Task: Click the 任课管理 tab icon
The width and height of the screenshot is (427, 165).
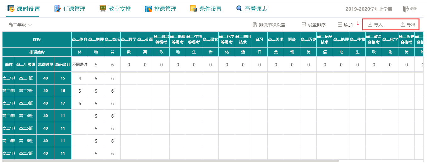Action: pyautogui.click(x=57, y=9)
